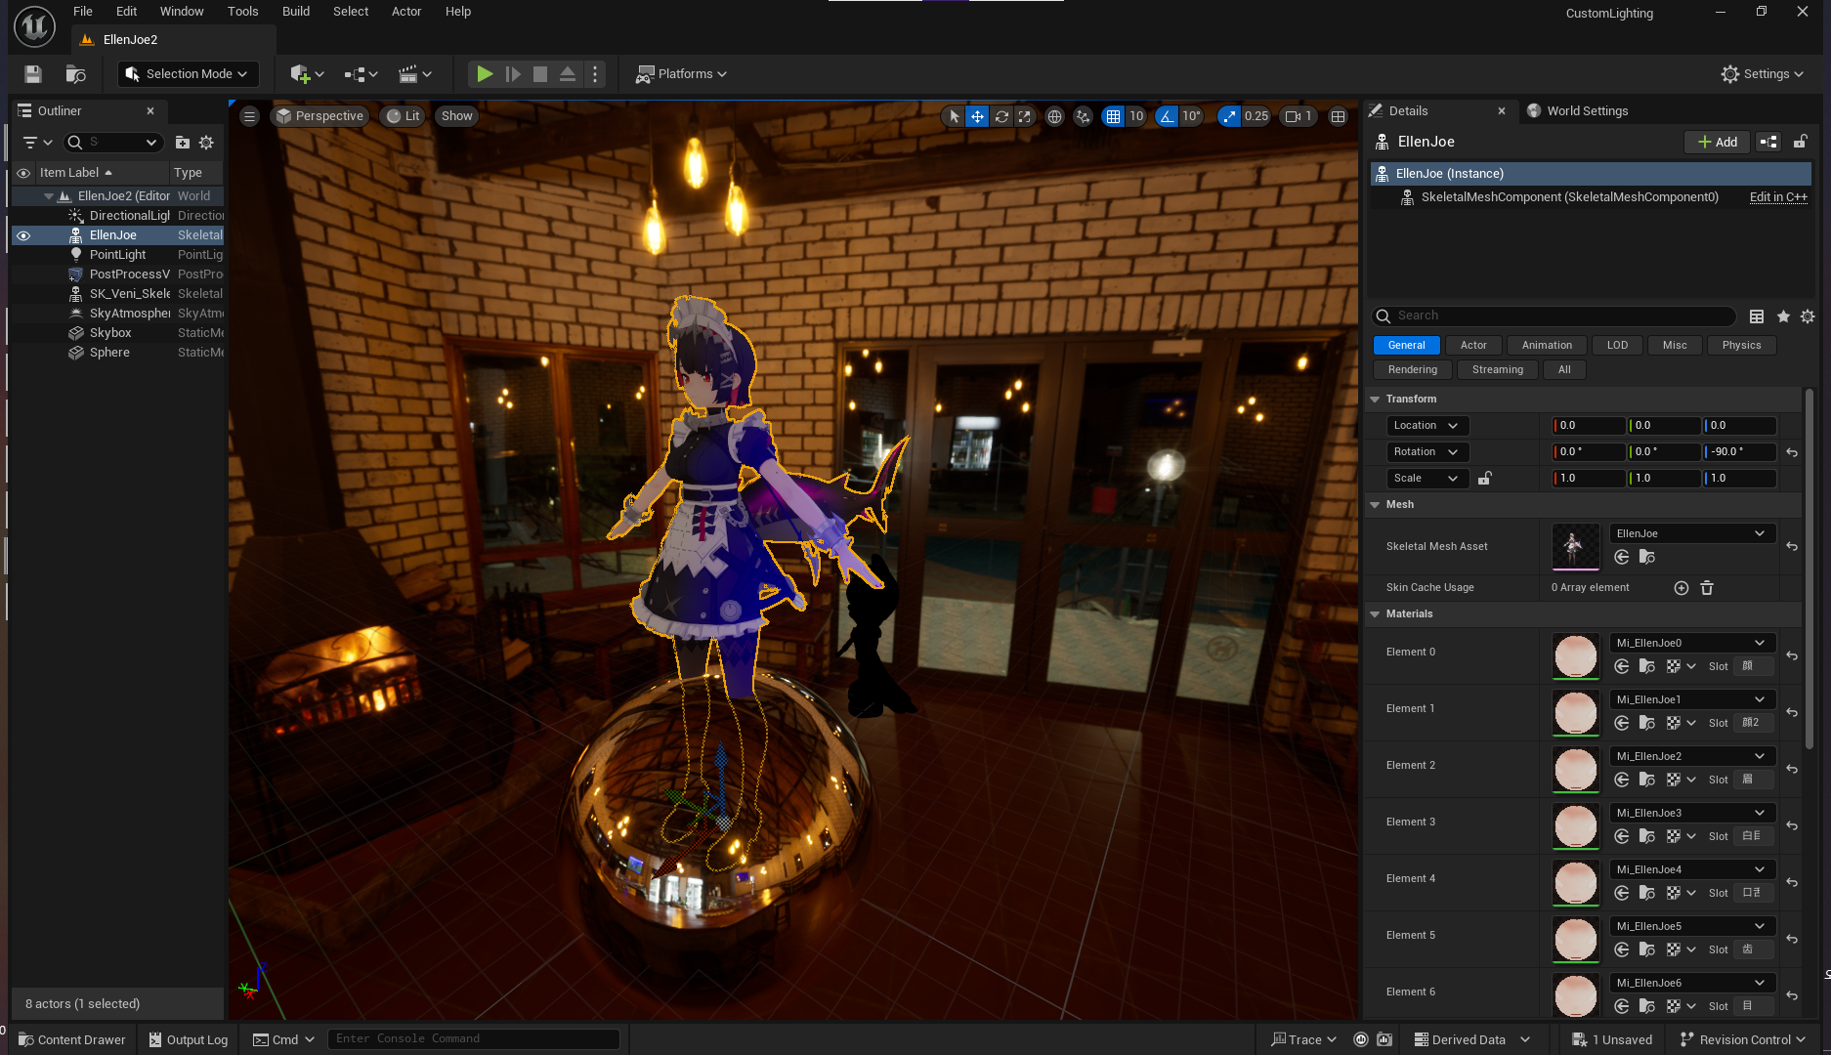This screenshot has width=1831, height=1055.
Task: Toggle grid snapping in viewport
Action: pos(1113,116)
